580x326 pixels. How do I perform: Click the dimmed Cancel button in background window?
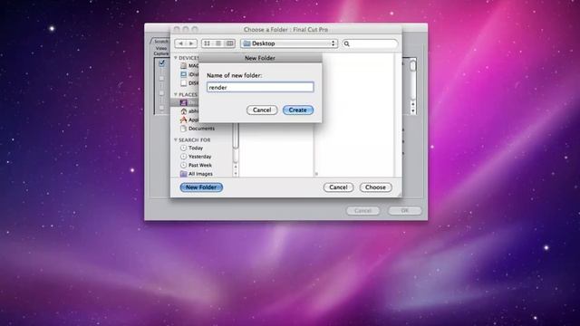(x=362, y=210)
